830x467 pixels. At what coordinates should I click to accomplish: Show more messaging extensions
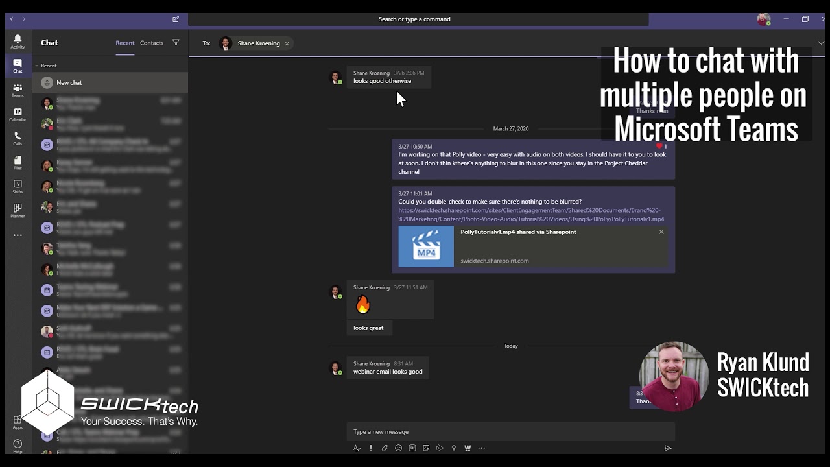[x=481, y=448]
